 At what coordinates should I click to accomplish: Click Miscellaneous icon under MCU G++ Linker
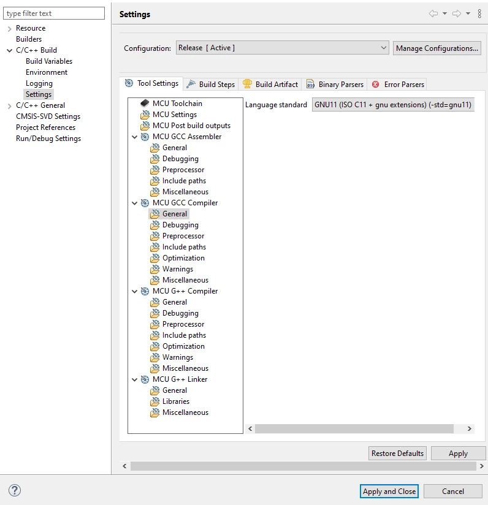click(154, 412)
